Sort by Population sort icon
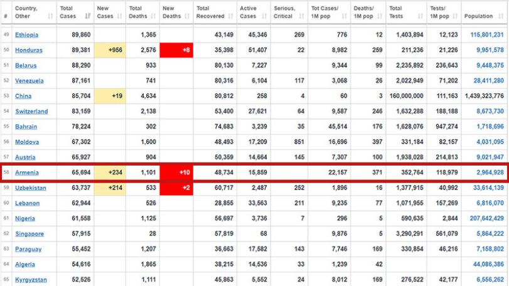509x286 pixels. pyautogui.click(x=501, y=16)
